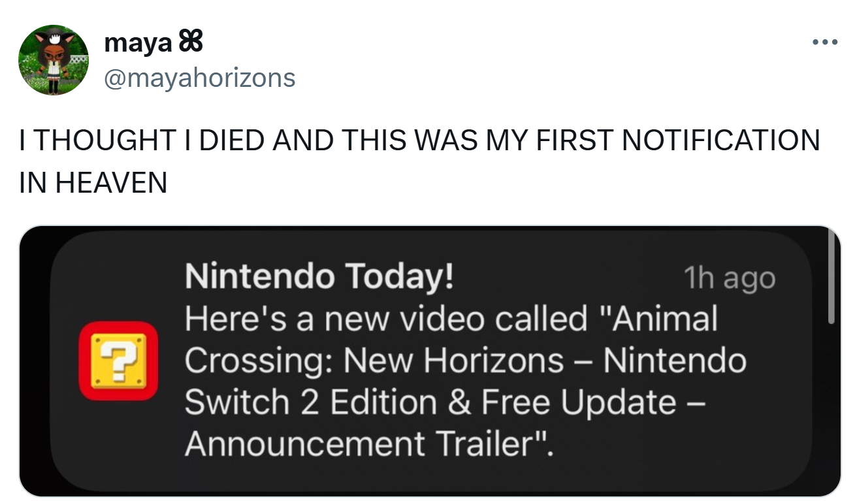
Task: Click the "Switch 2 Edition" text
Action: pos(310,402)
